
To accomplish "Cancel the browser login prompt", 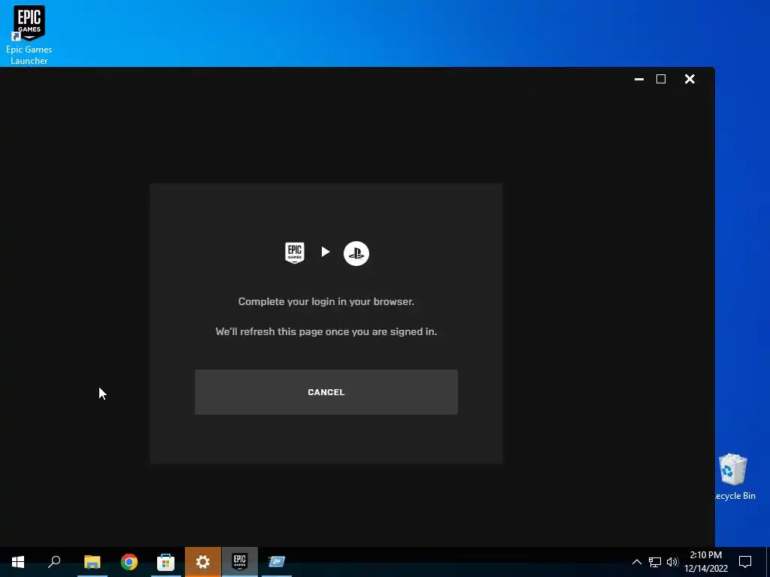I will tap(326, 392).
